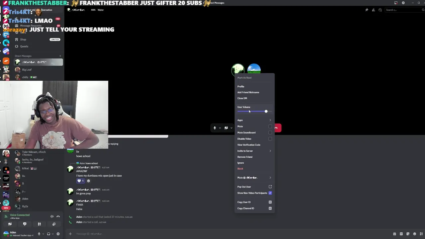
Task: Start an activity from voice panel
Action: pos(39,224)
